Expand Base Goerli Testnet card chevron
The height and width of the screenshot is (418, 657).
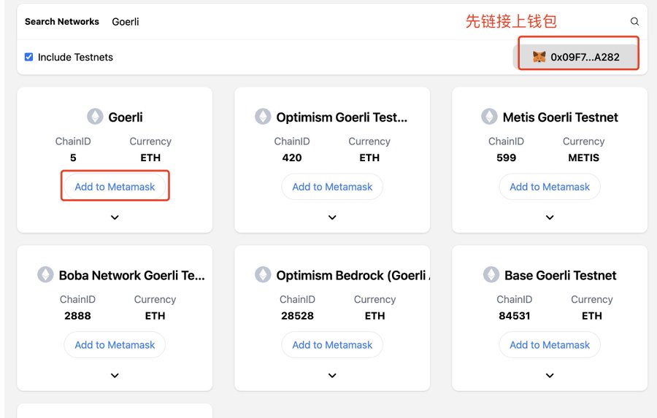click(550, 376)
